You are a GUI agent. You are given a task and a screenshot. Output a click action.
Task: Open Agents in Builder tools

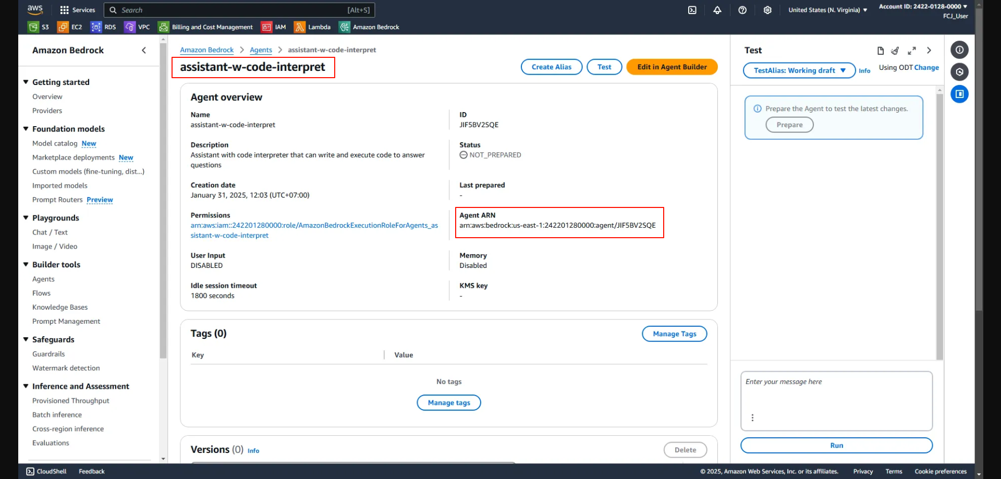pyautogui.click(x=43, y=279)
